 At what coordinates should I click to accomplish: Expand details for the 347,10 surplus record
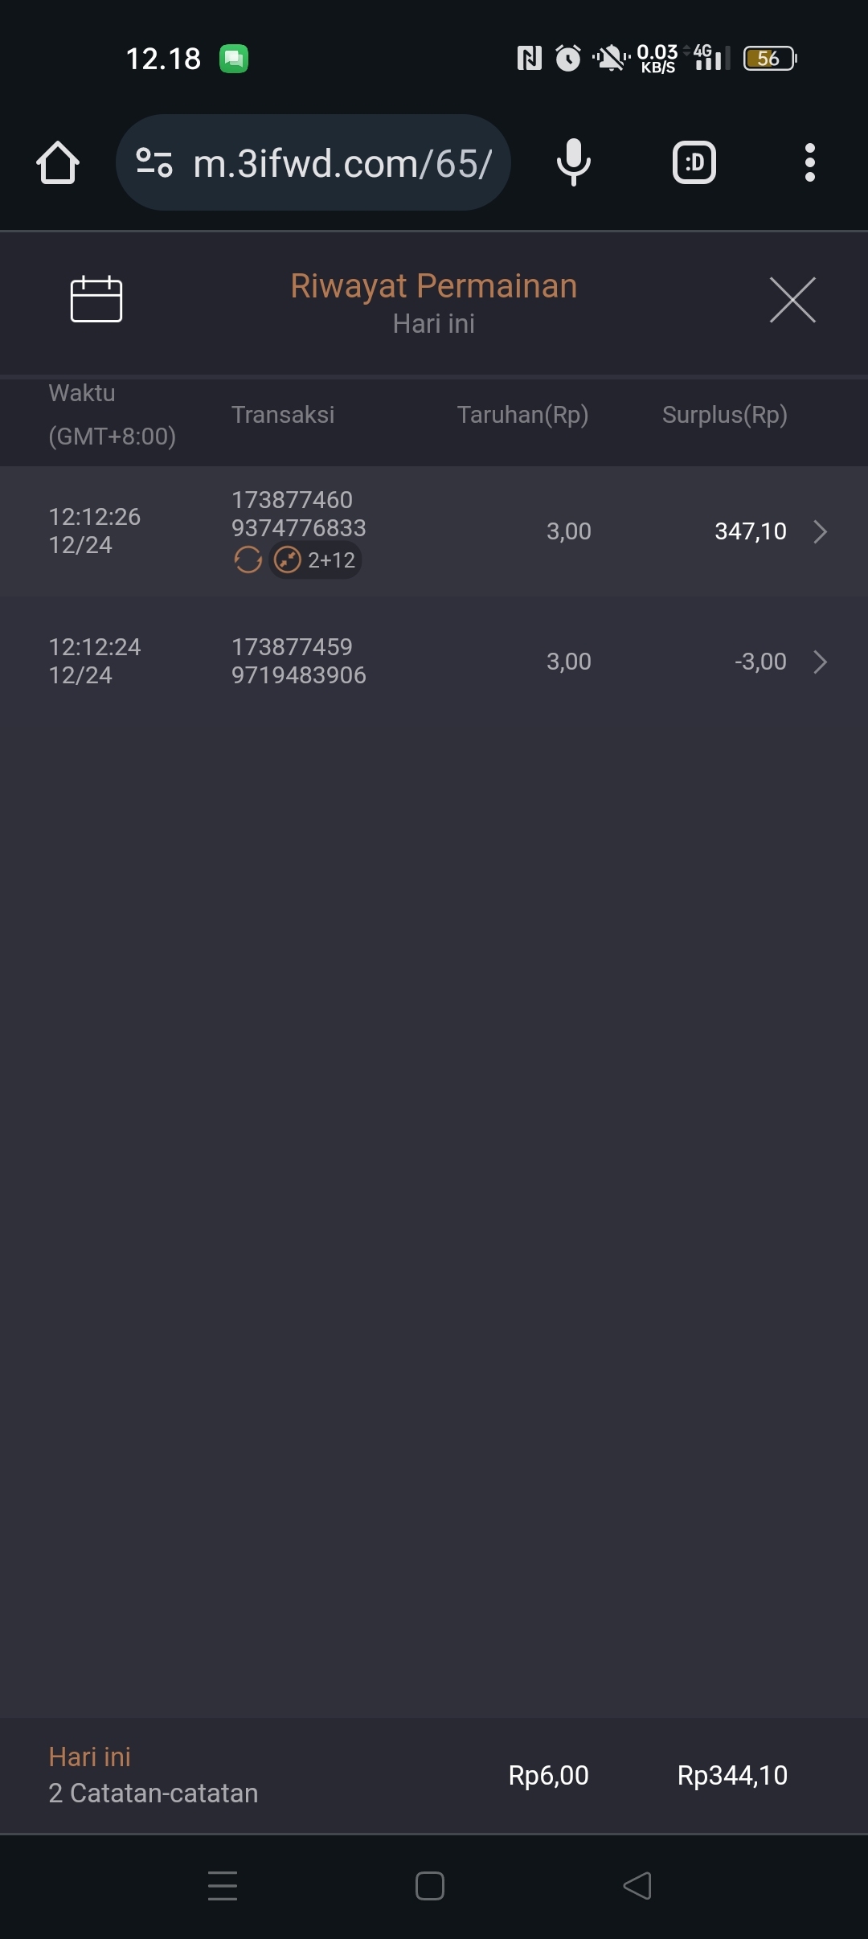click(x=820, y=531)
